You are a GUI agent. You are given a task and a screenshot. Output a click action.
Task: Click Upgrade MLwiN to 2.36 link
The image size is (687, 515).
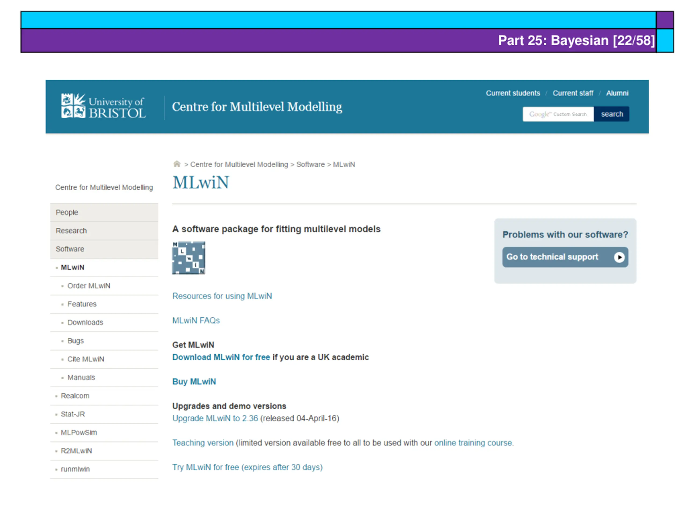point(215,418)
